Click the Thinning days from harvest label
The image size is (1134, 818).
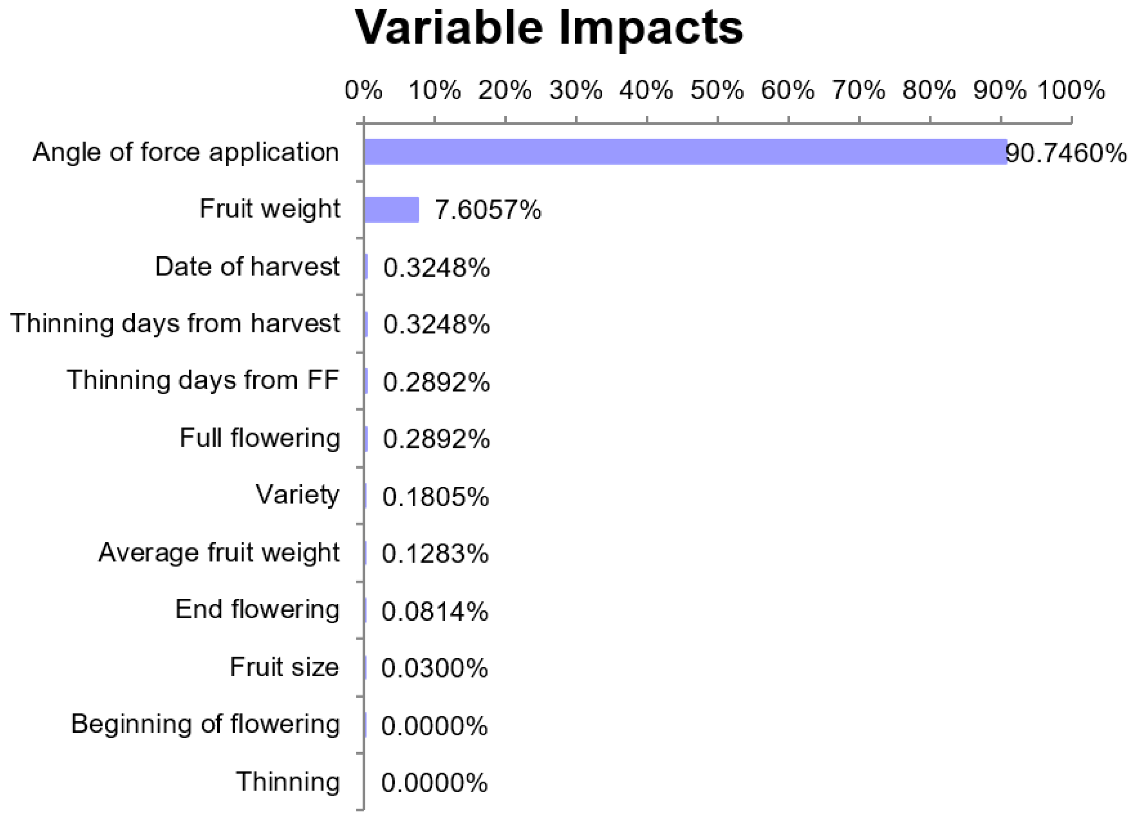pyautogui.click(x=175, y=323)
